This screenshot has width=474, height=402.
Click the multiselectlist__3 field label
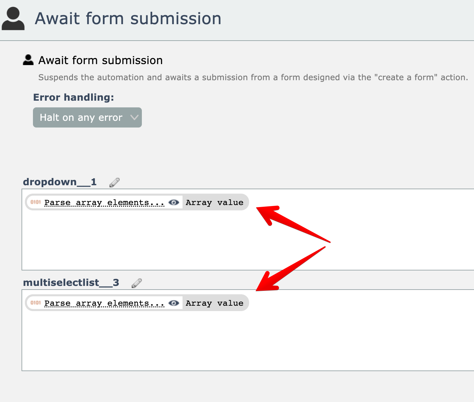(x=71, y=283)
